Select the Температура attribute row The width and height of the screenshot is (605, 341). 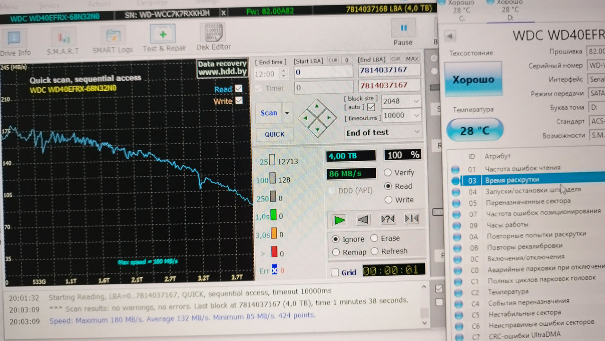click(508, 292)
